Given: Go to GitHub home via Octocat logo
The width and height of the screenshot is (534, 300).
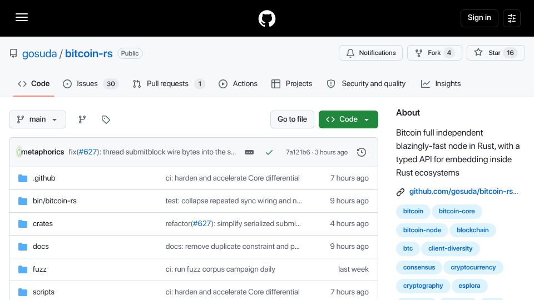Looking at the screenshot, I should (266, 18).
